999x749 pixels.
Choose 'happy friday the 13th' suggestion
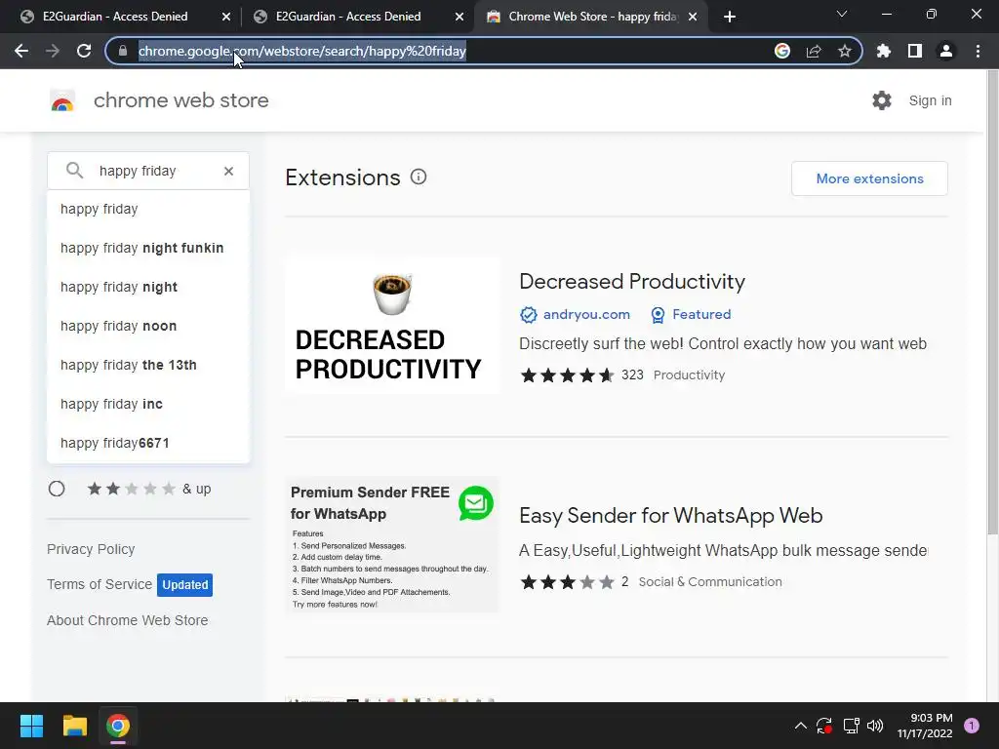(x=148, y=365)
